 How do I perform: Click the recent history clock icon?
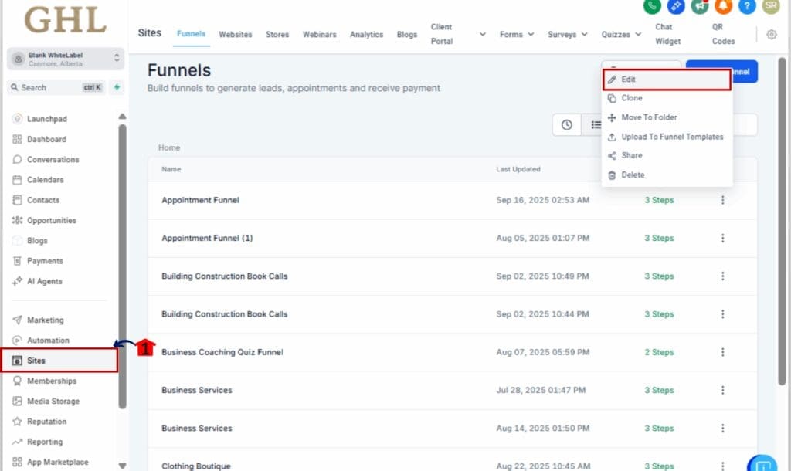pyautogui.click(x=567, y=125)
